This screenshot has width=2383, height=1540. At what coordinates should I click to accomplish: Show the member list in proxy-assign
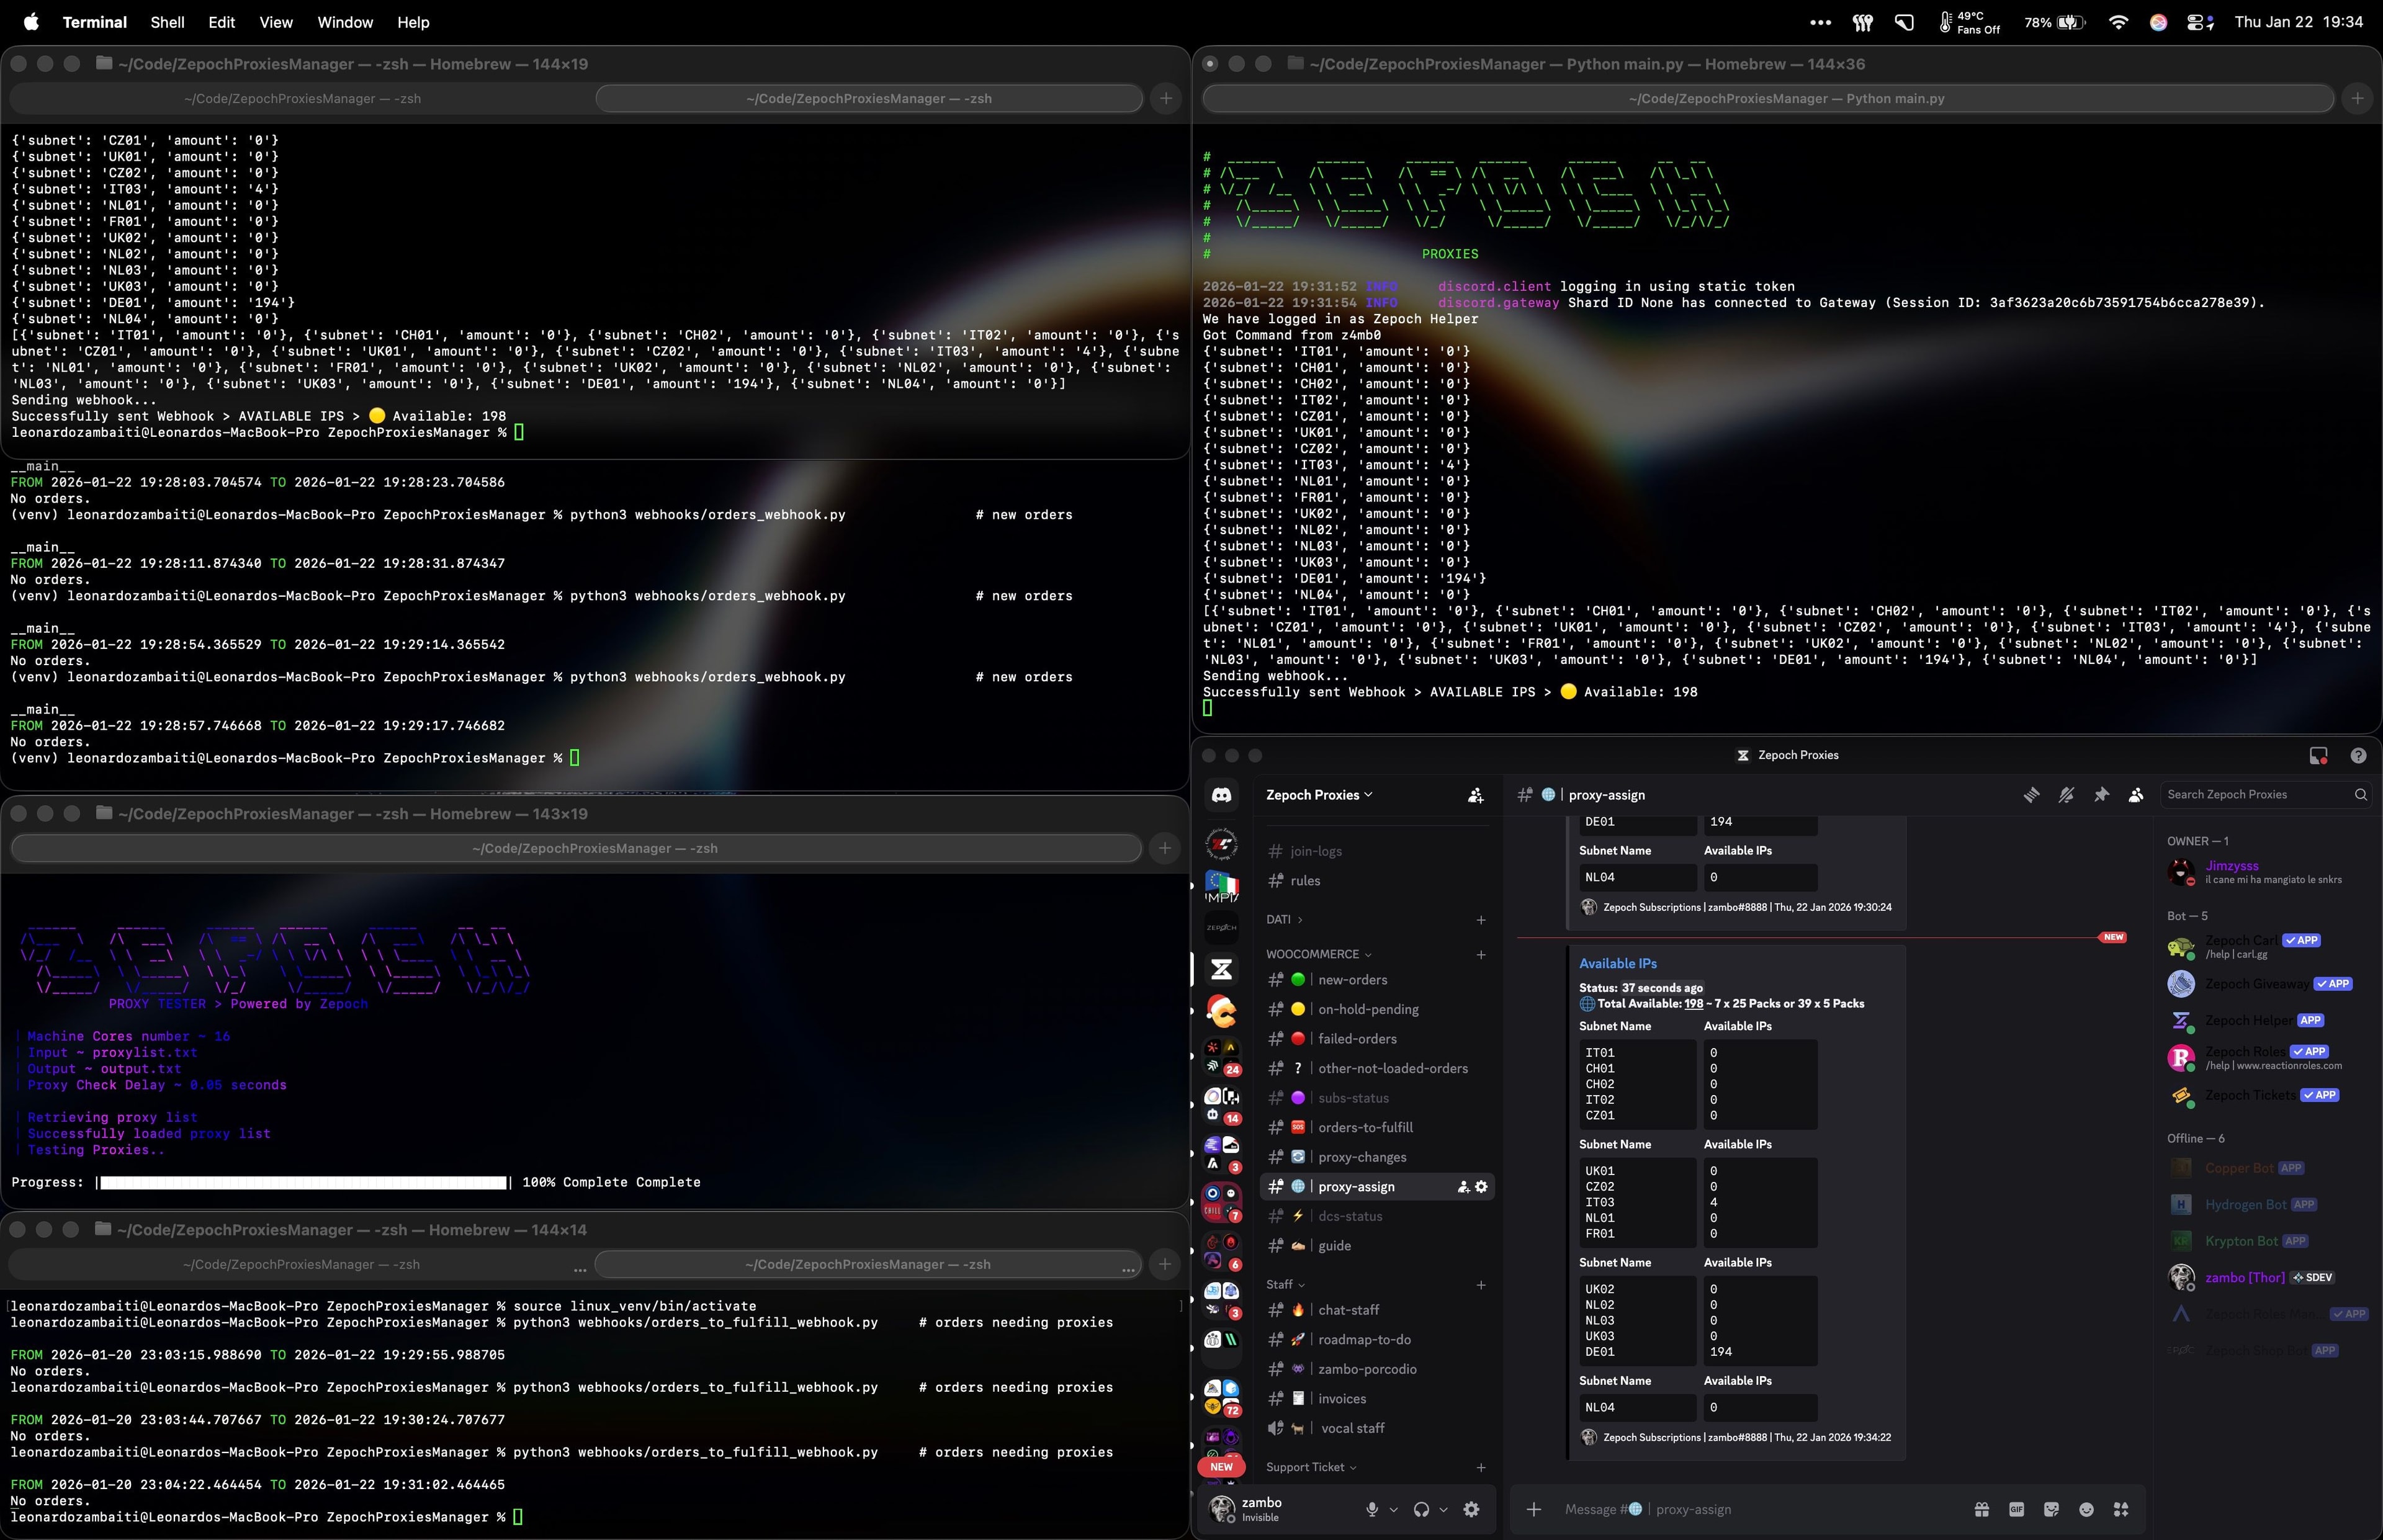[x=2135, y=794]
